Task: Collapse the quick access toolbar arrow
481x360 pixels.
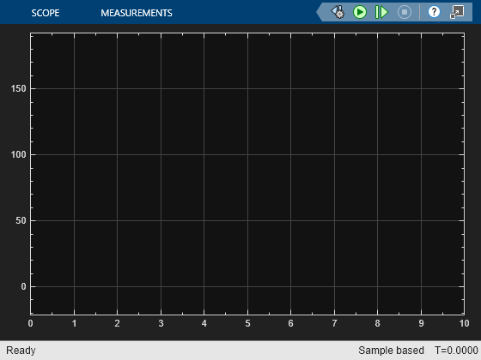Action: click(x=320, y=12)
